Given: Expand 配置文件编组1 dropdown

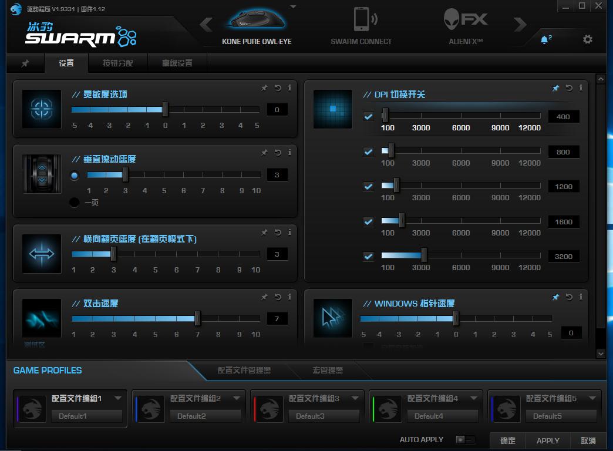Looking at the screenshot, I should click(117, 398).
